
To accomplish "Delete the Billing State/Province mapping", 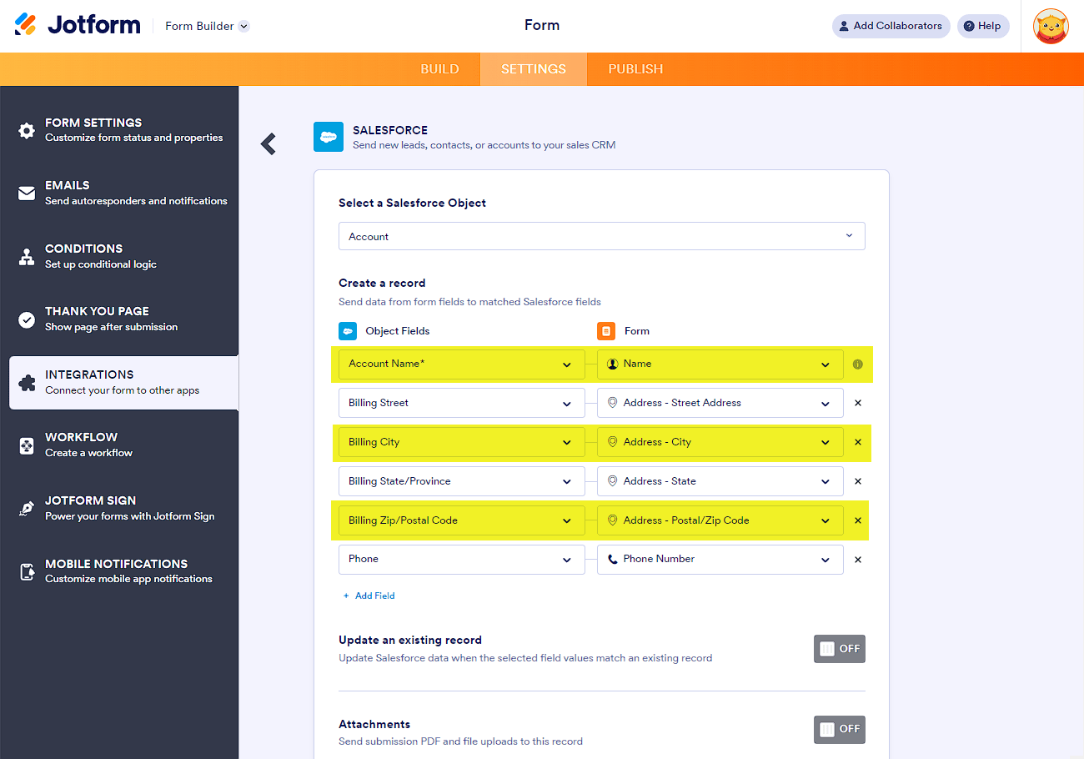I will pos(858,481).
